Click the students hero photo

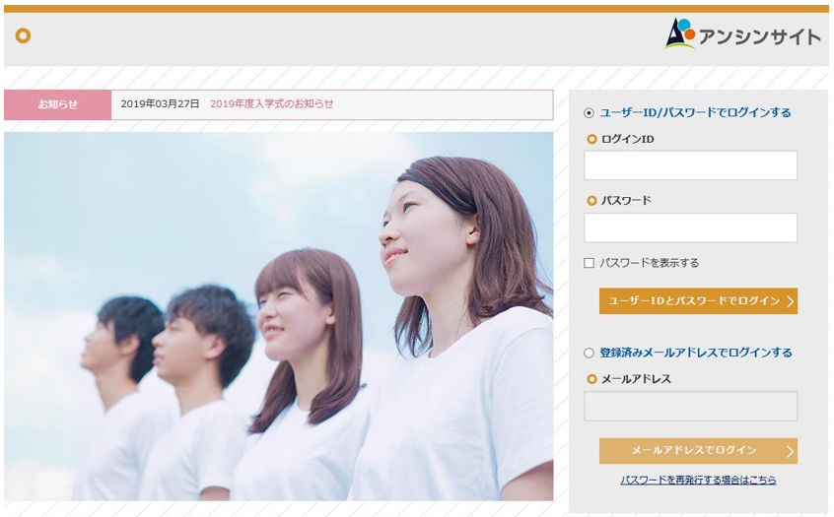(x=278, y=317)
